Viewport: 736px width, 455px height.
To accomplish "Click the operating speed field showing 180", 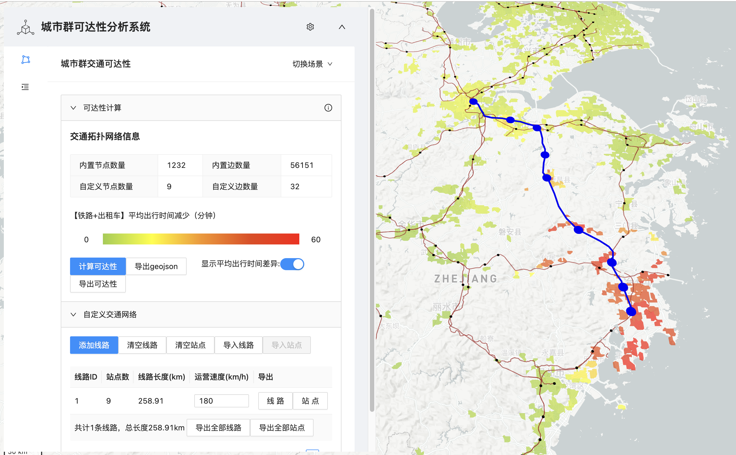I will coord(221,401).
